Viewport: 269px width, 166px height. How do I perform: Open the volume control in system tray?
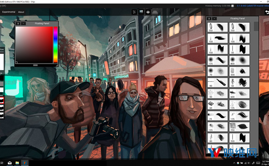pyautogui.click(x=249, y=163)
